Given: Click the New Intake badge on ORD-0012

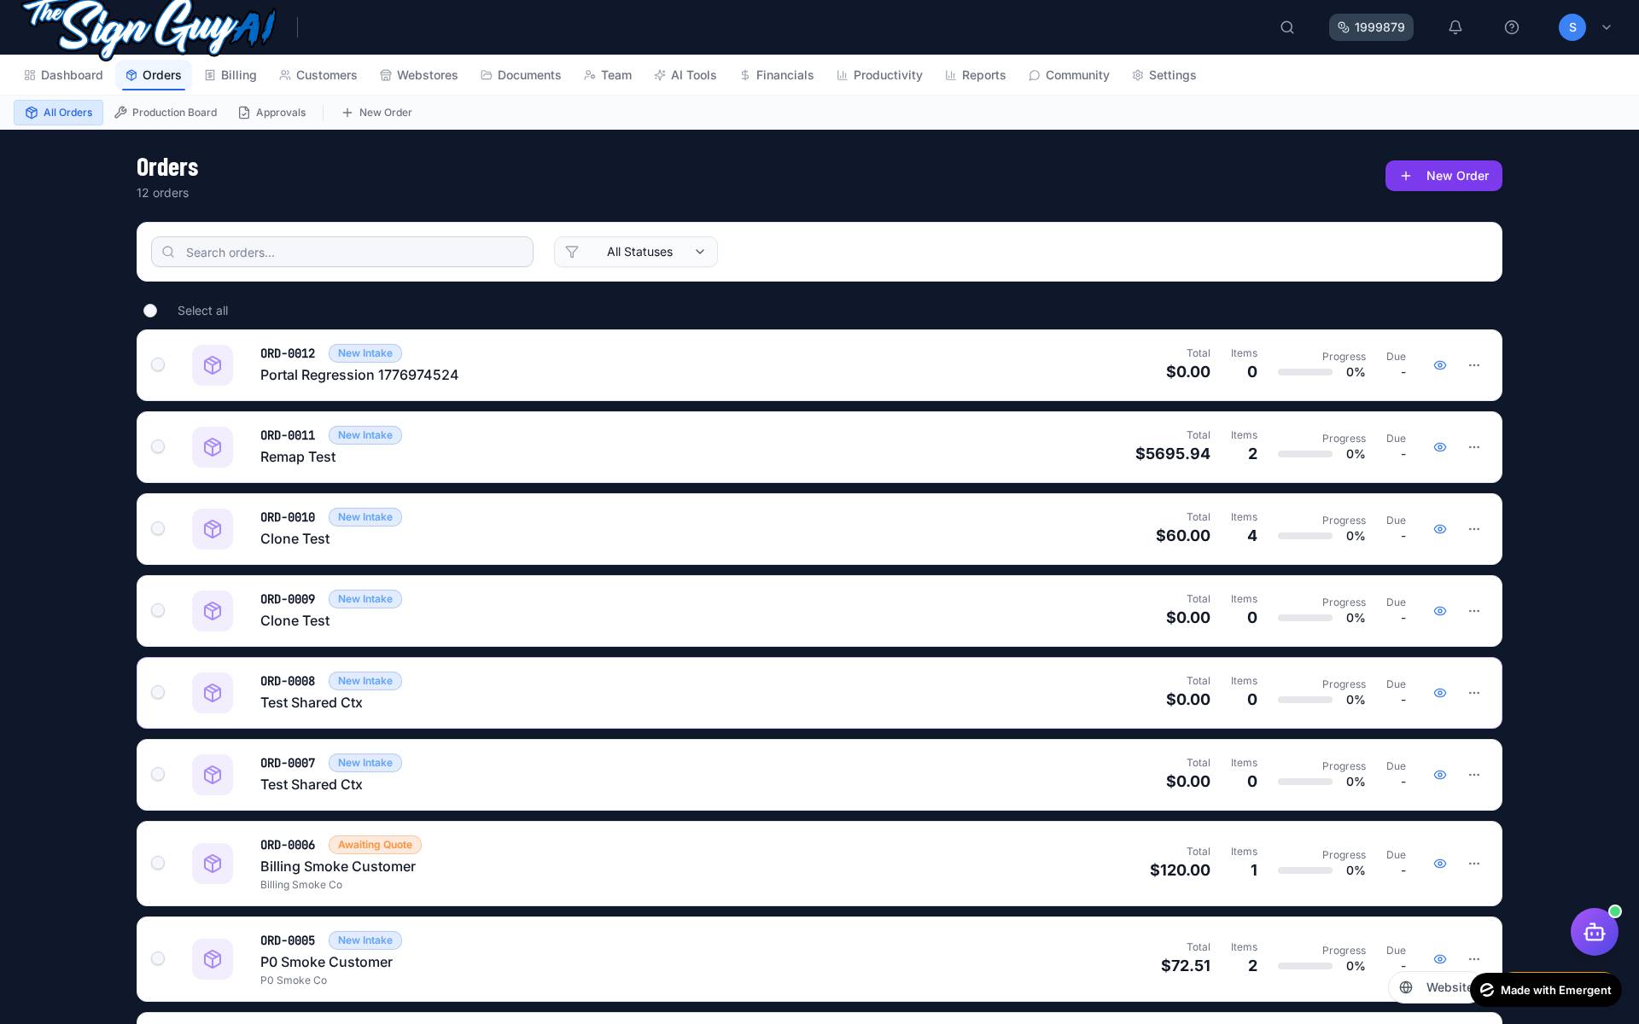Looking at the screenshot, I should tap(365, 353).
